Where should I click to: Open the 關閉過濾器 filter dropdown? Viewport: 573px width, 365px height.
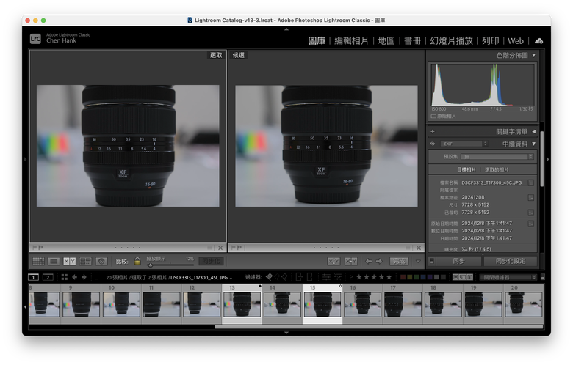point(508,277)
